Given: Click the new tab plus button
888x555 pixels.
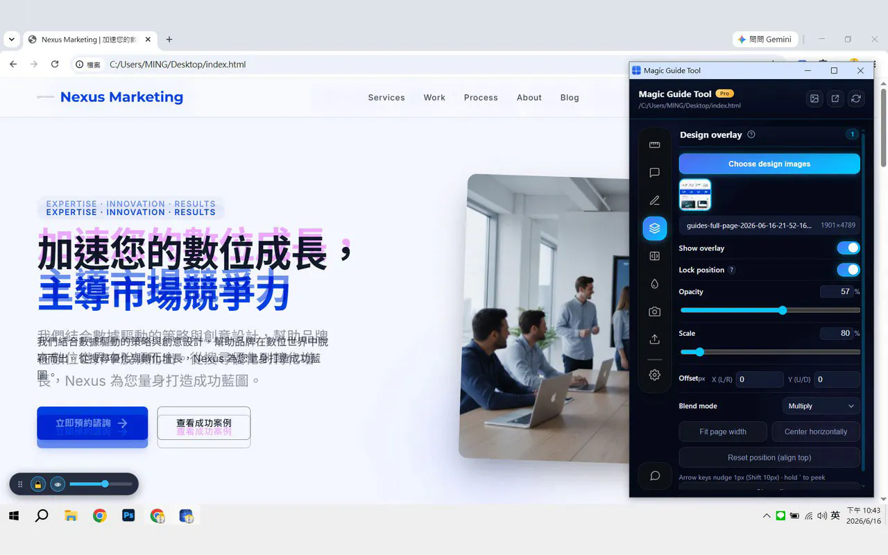Looking at the screenshot, I should click(169, 40).
